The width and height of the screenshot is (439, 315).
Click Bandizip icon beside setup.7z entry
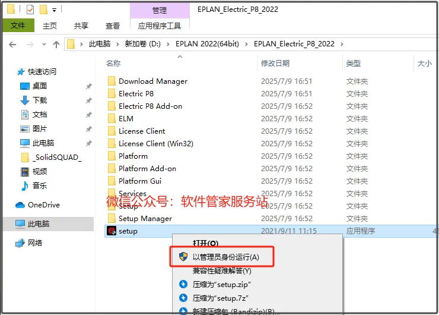(183, 298)
